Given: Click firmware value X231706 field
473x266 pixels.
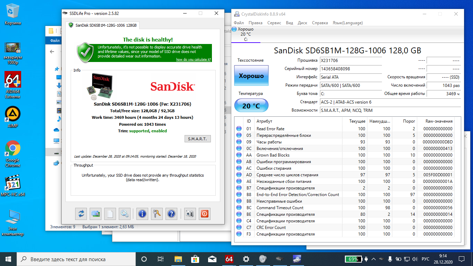Looking at the screenshot, I should 350,60.
